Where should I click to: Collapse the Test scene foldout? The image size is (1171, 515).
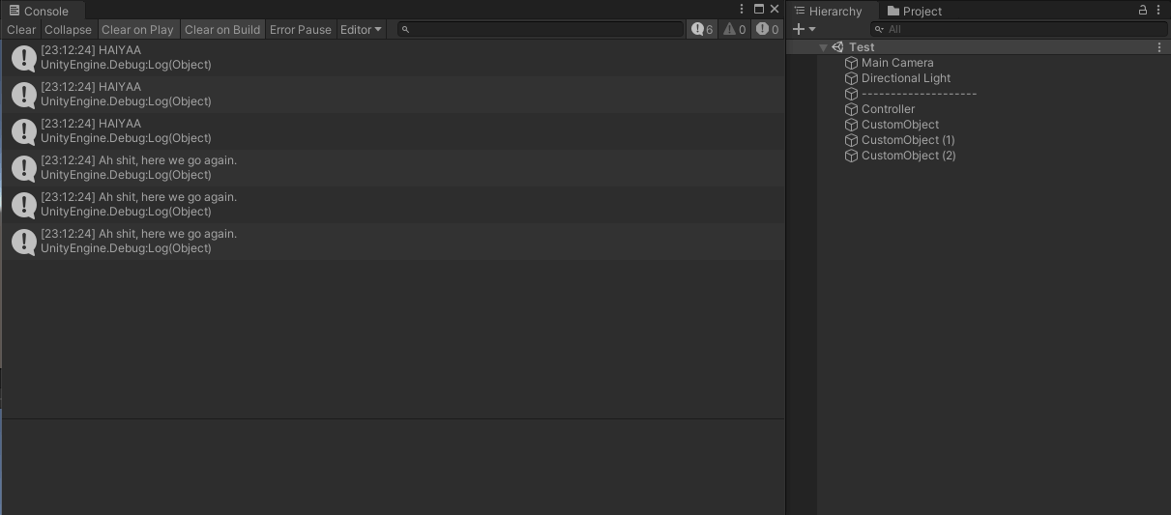[x=824, y=47]
